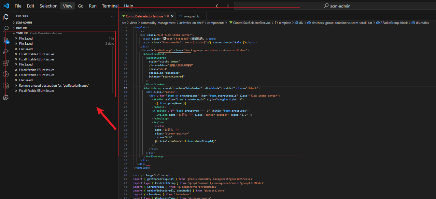The height and width of the screenshot is (199, 436).
Task: Click the import getStoreGroupList code line
Action: pyautogui.click(x=193, y=179)
